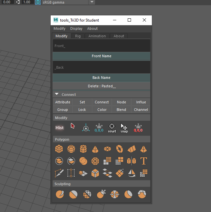Create a polygon cube primitive

click(x=59, y=149)
